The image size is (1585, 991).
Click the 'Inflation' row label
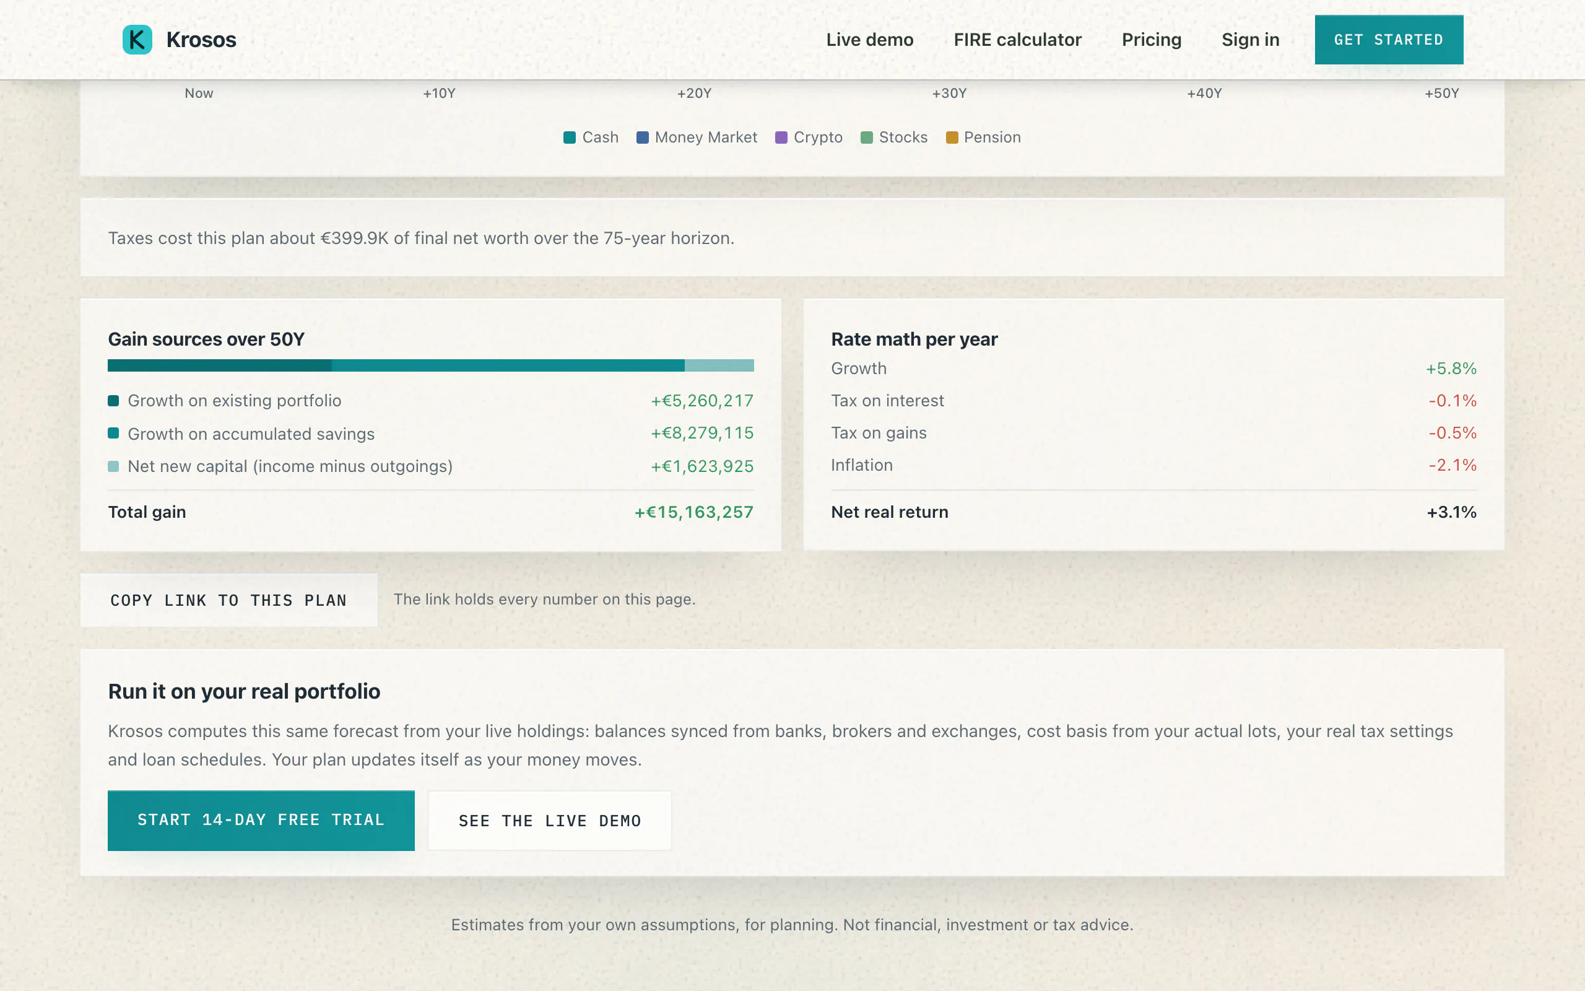point(862,465)
